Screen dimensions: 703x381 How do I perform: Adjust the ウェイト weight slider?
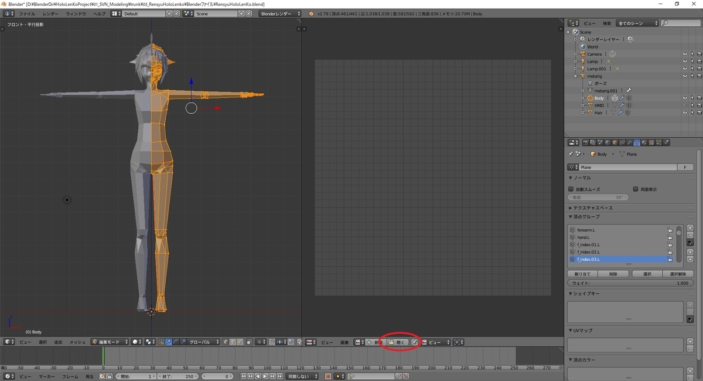click(631, 283)
